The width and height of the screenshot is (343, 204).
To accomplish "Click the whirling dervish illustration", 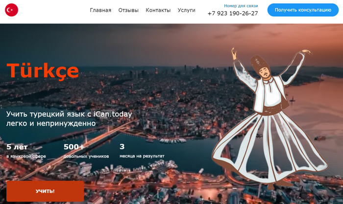I will [270, 118].
